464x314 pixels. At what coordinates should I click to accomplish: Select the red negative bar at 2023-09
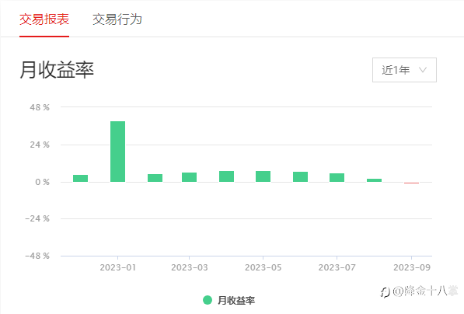[412, 183]
